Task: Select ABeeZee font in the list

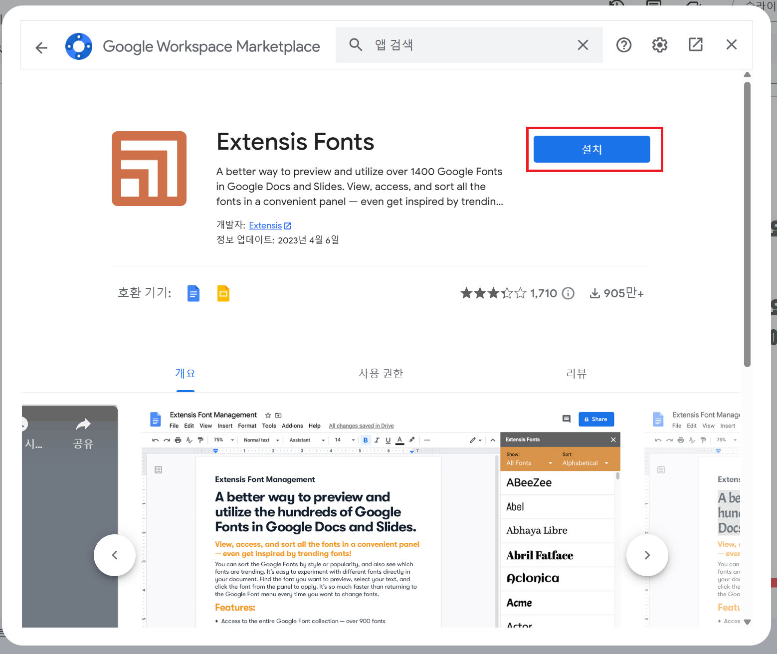Action: point(557,483)
